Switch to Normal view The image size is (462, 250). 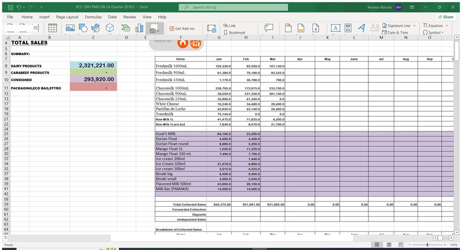tap(377, 245)
